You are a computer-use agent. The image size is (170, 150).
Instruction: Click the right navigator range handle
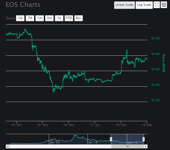[143, 139]
